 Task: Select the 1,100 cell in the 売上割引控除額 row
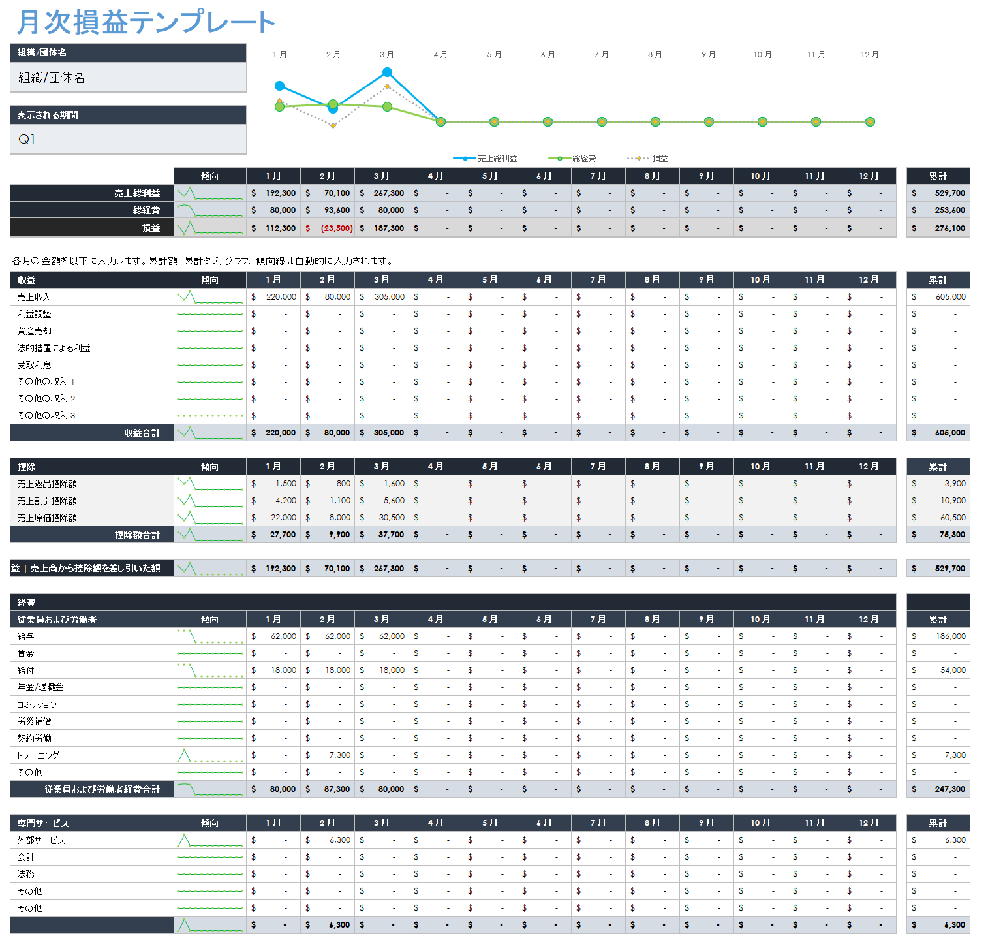click(x=328, y=501)
